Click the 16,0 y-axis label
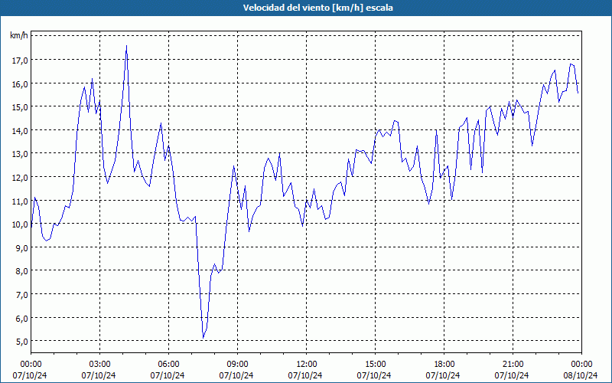 pyautogui.click(x=21, y=84)
